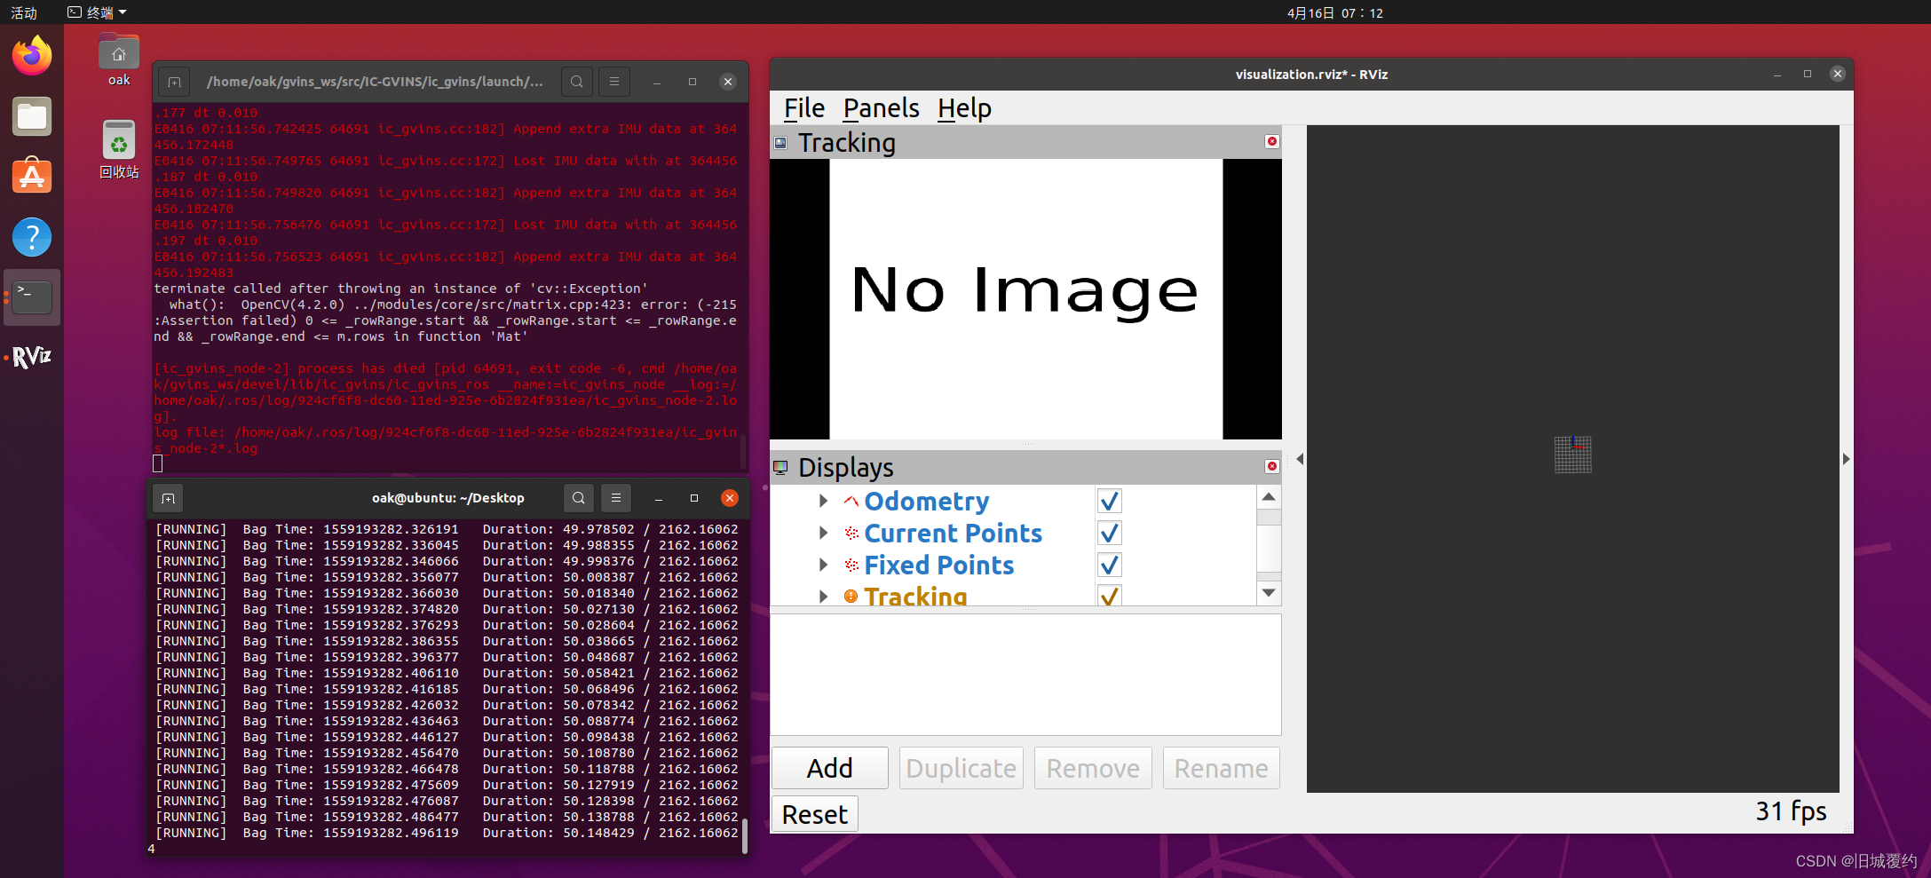1931x878 pixels.
Task: Uncheck the Fixed Points display
Action: (1110, 566)
